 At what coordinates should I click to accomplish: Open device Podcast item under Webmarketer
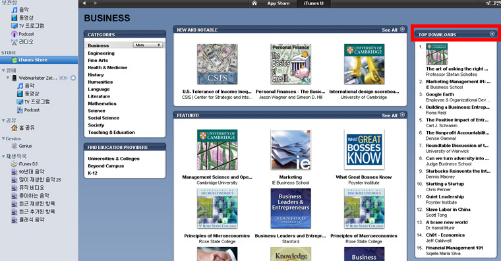point(28,110)
